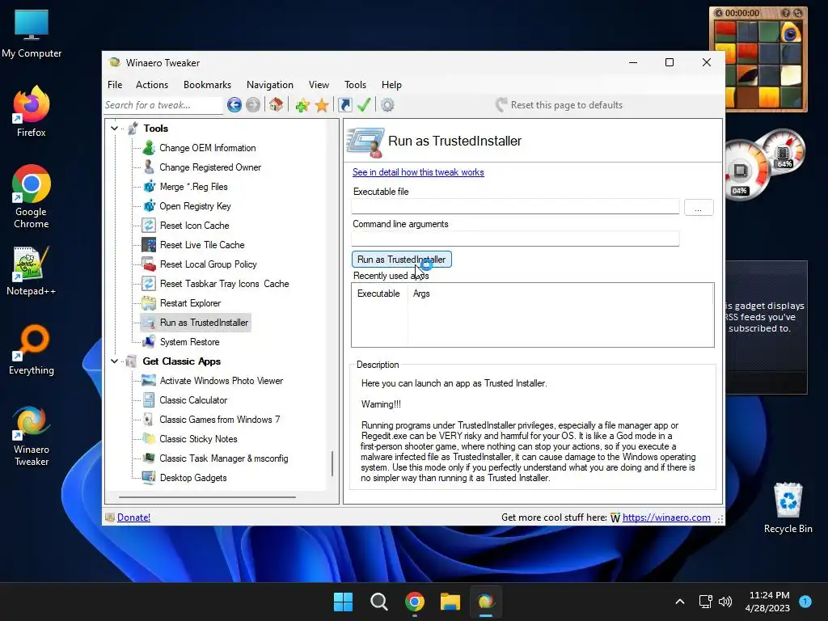Open the Tools menu
828x621 pixels.
356,84
